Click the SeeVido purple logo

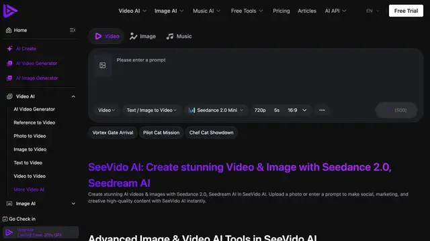(10, 11)
